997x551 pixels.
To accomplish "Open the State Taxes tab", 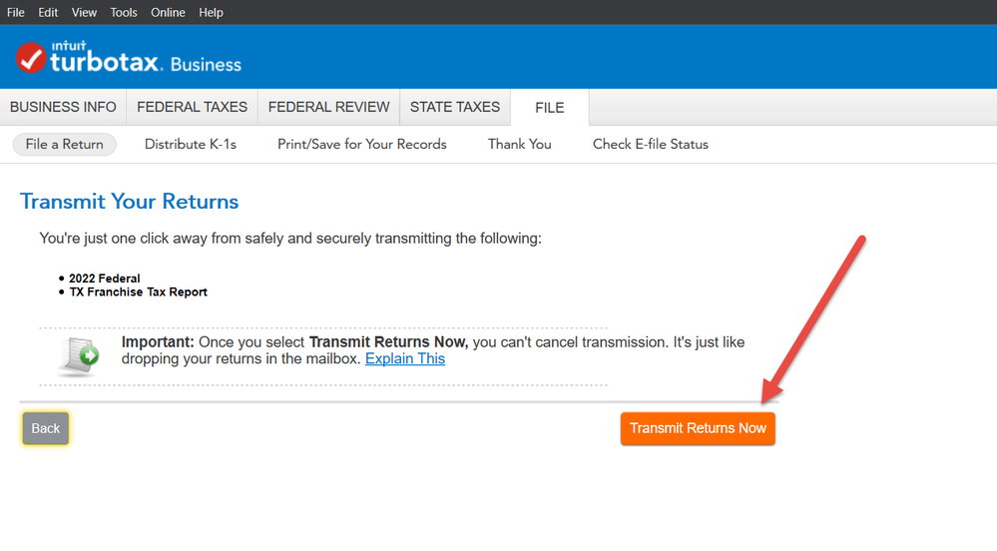I will pyautogui.click(x=454, y=107).
